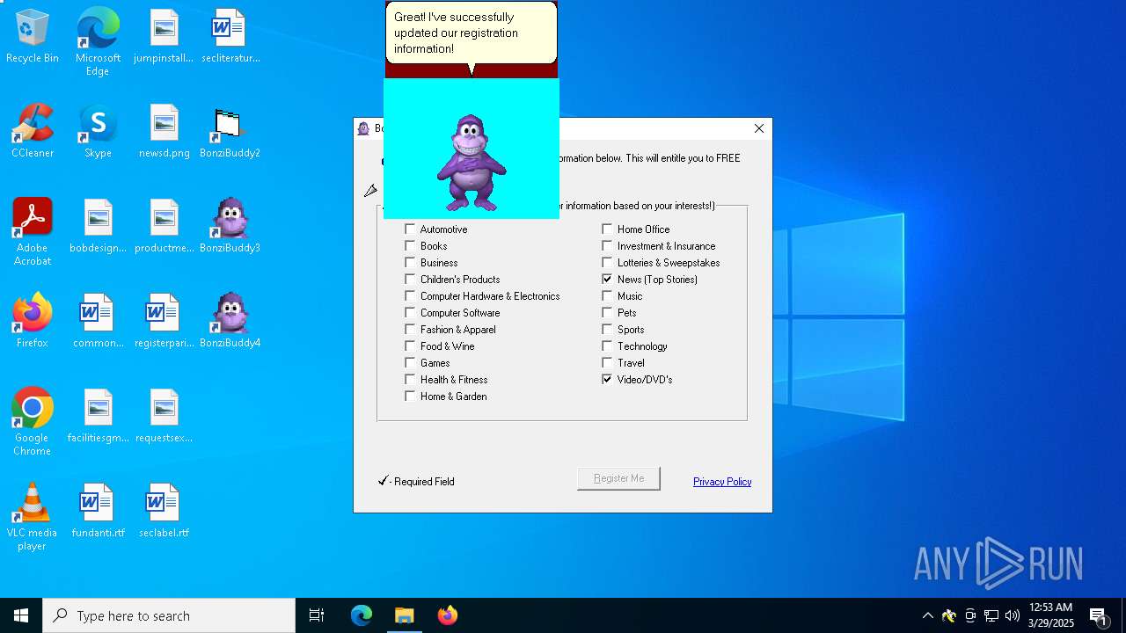Open Firefox desktop shortcut

[33, 322]
